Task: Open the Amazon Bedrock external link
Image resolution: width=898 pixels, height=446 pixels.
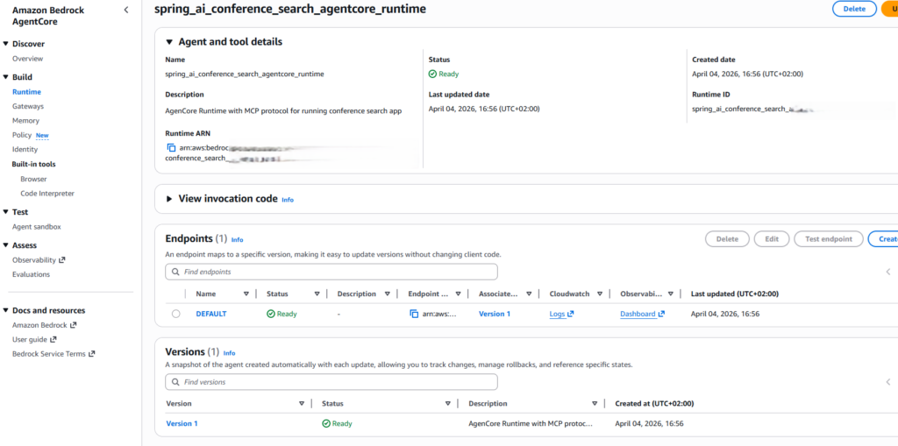Action: pos(44,325)
